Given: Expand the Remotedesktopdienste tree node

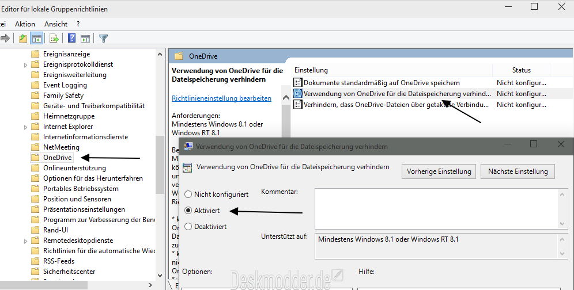Looking at the screenshot, I should (25, 241).
